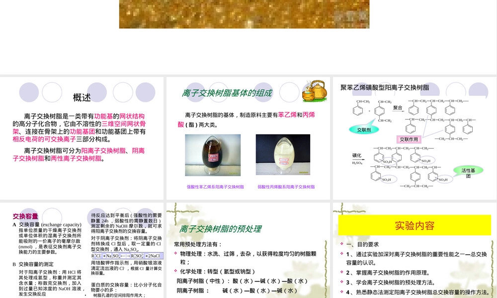Click line 阴离子树脂：碱（水）—酸（水）

pyautogui.click(x=237, y=291)
